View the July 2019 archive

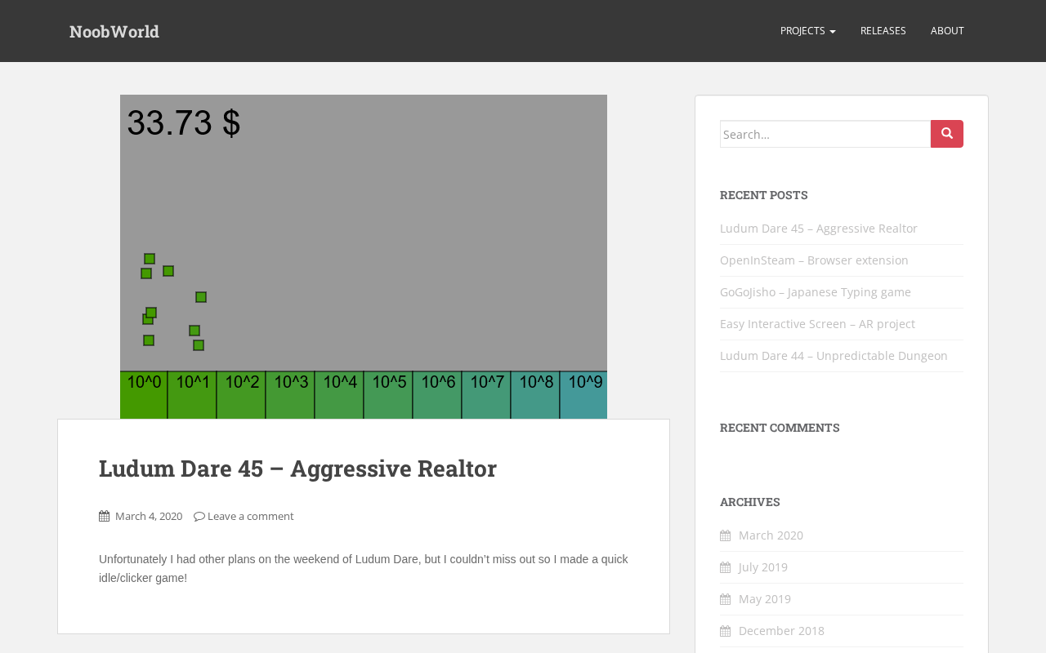pos(763,567)
